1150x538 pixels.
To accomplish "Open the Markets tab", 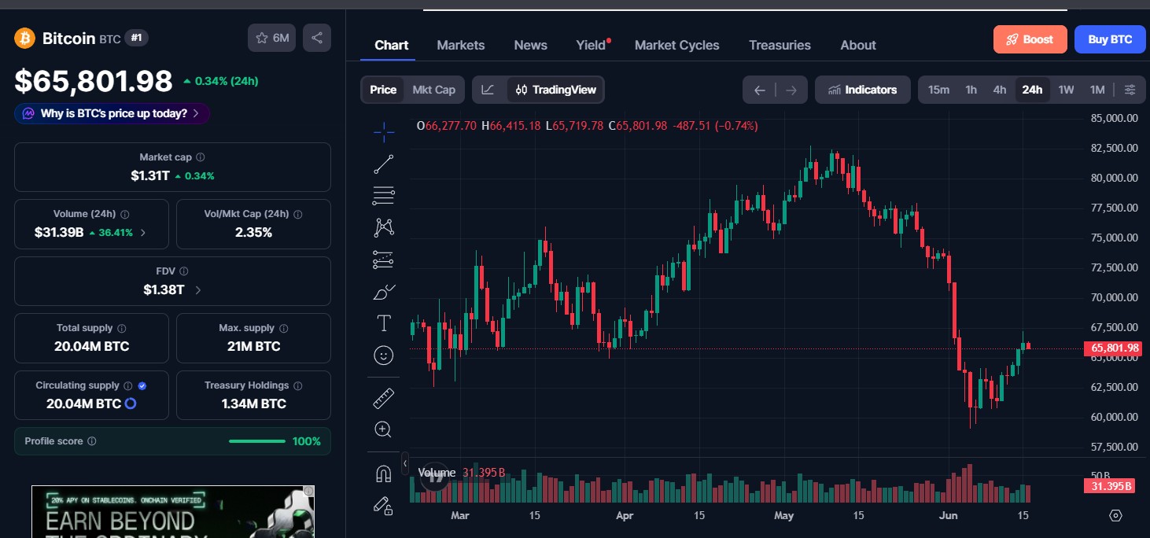I will [x=461, y=45].
